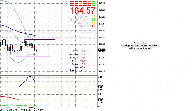Click the Daily Av value 112

click(92, 26)
